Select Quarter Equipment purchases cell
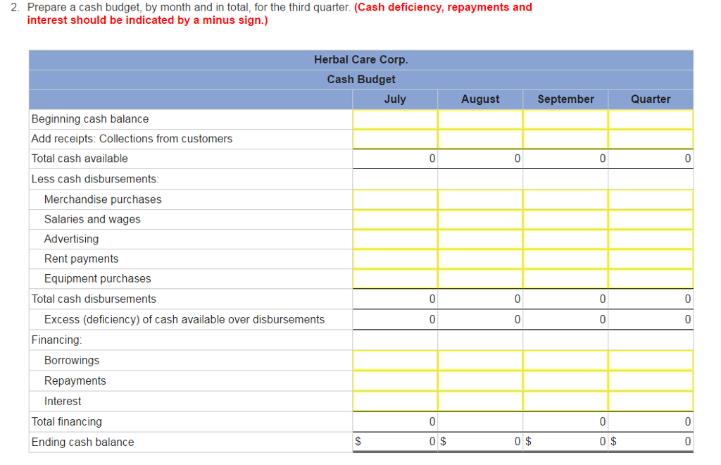 (651, 279)
